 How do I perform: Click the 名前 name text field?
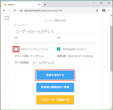click(34, 42)
